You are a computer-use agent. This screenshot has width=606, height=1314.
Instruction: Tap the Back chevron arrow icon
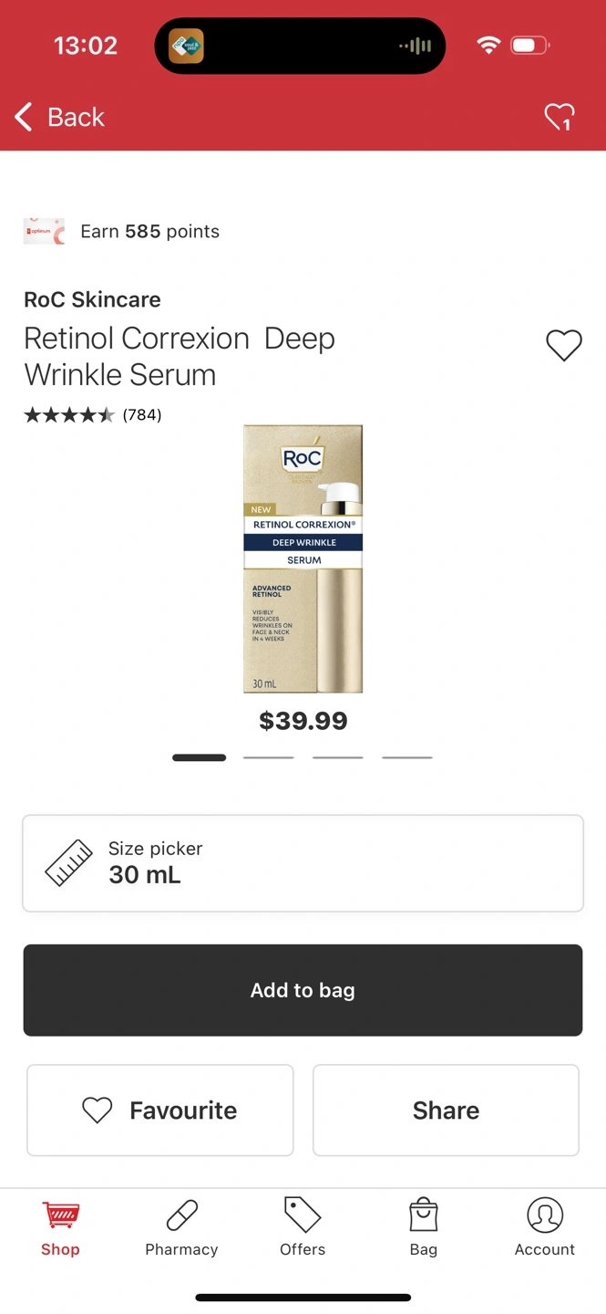(24, 117)
